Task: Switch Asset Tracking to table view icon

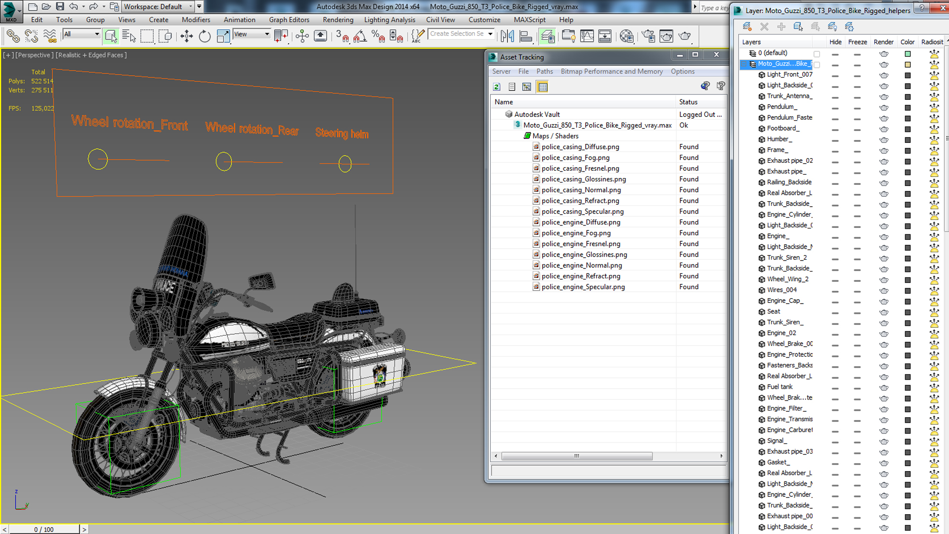Action: pos(543,87)
